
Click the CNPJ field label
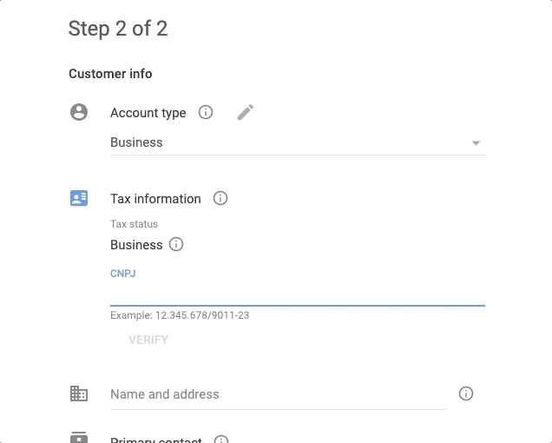123,274
